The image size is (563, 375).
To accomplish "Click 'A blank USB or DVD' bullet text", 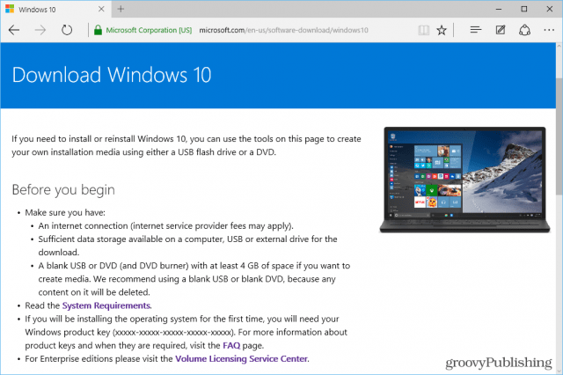I will tap(194, 279).
